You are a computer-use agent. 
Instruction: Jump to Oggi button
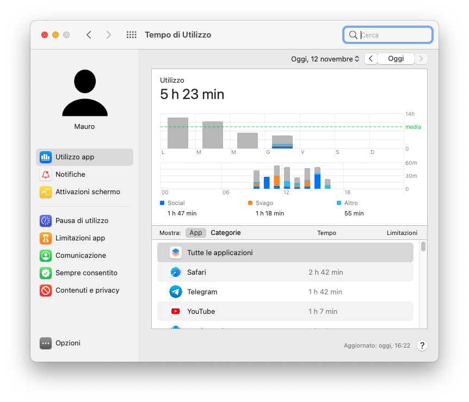point(396,59)
